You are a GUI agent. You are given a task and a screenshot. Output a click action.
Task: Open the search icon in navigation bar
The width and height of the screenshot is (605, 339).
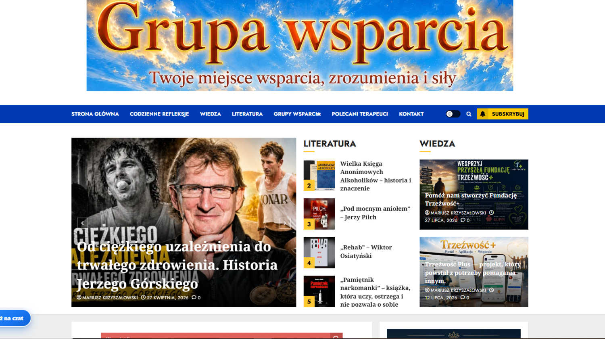click(x=469, y=114)
